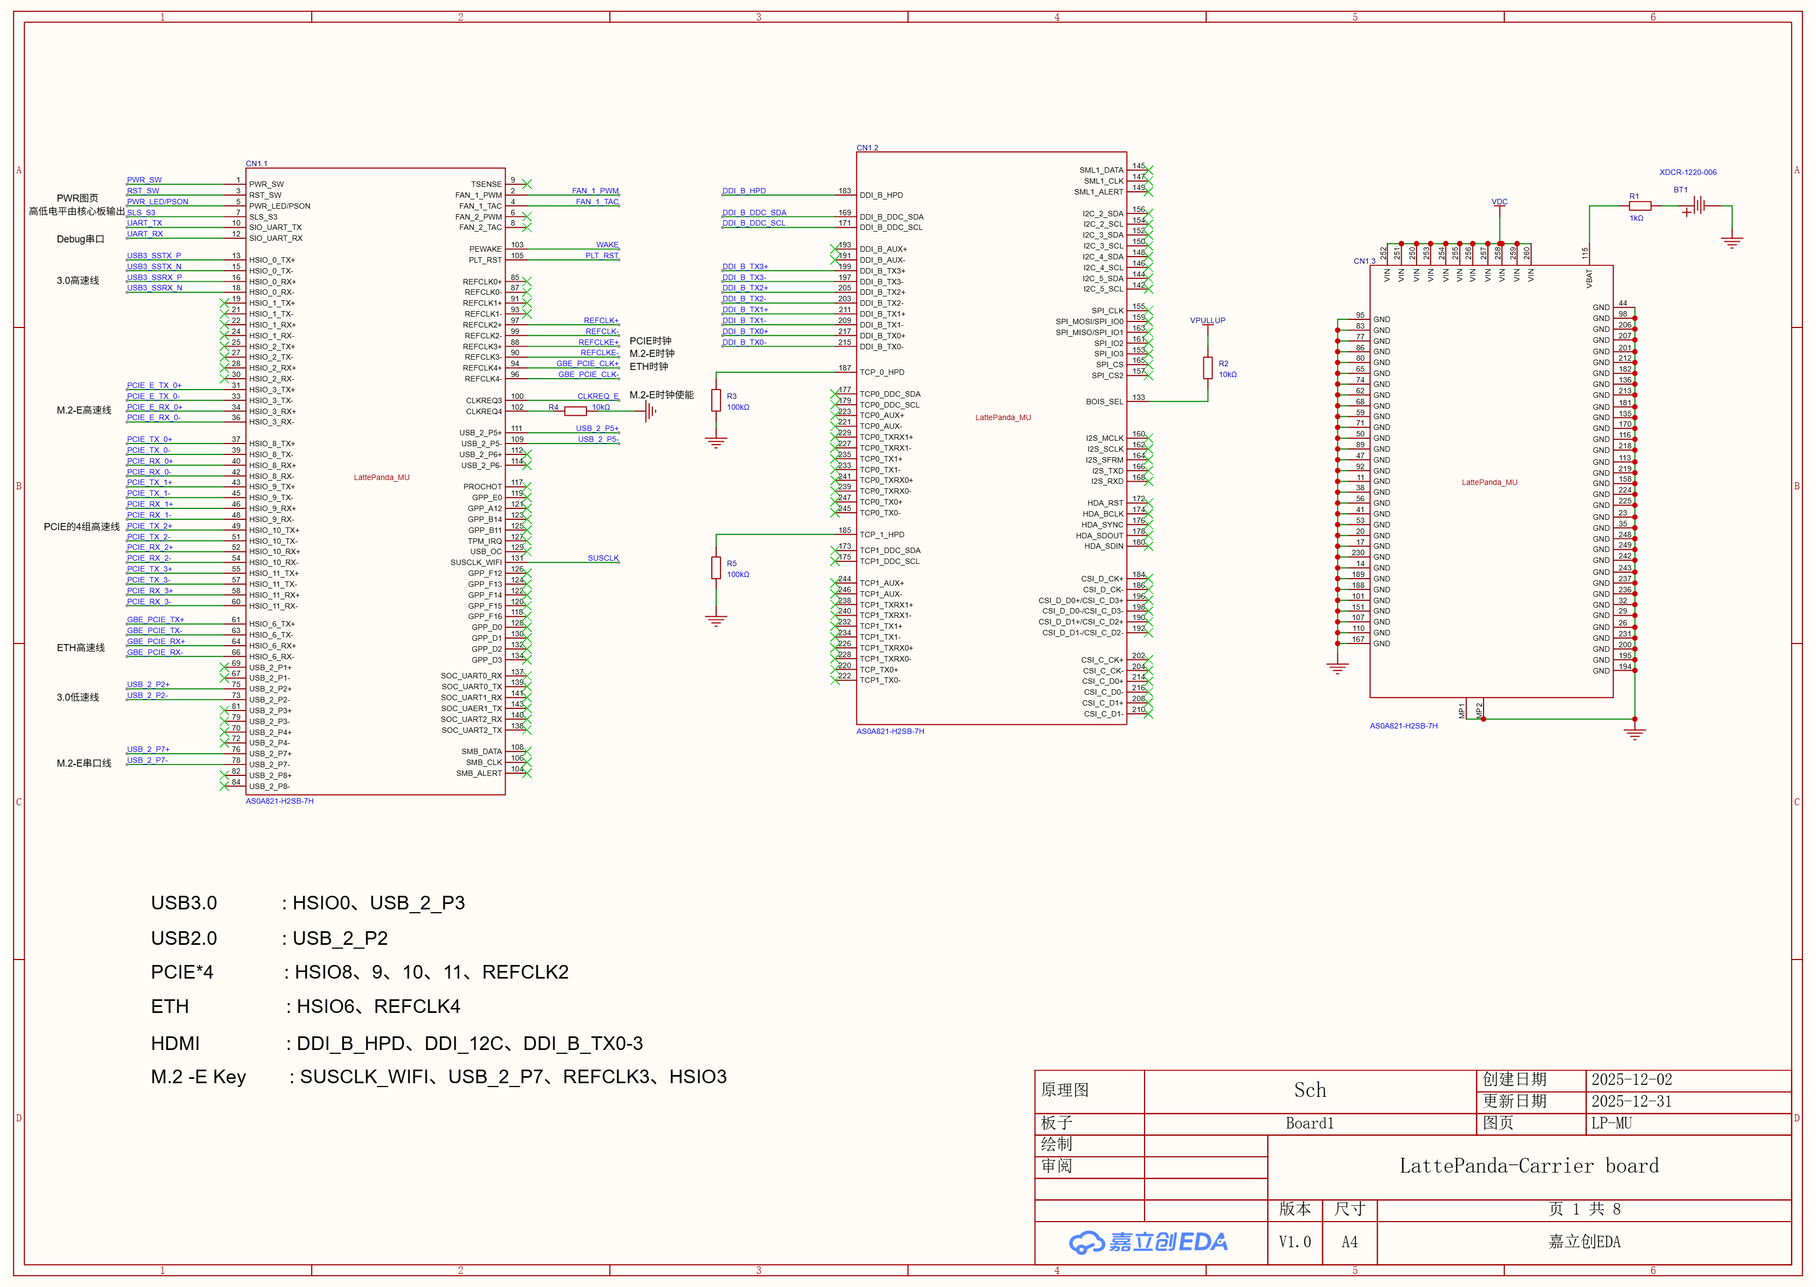Click the SML1_ALERT pin name
The height and width of the screenshot is (1287, 1816).
1099,191
